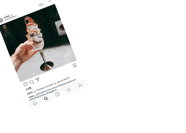186x133 pixels.
Task: Open comments via the speech bubble icon
Action: 32,82
